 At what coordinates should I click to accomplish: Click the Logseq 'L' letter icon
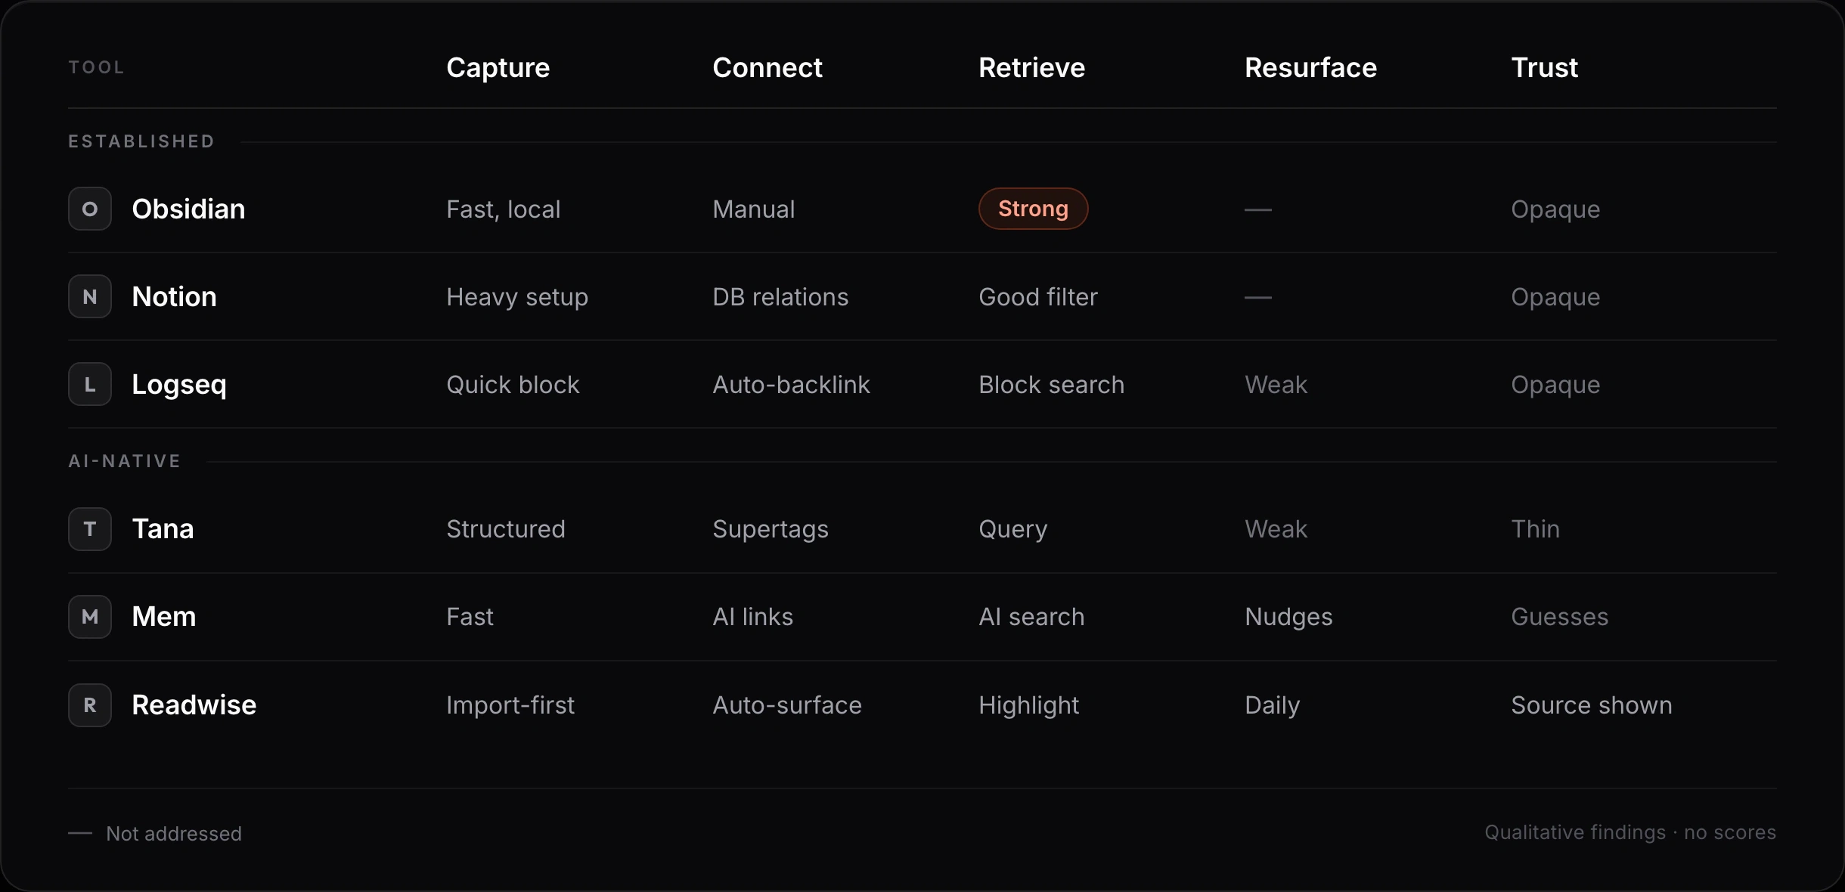tap(90, 384)
